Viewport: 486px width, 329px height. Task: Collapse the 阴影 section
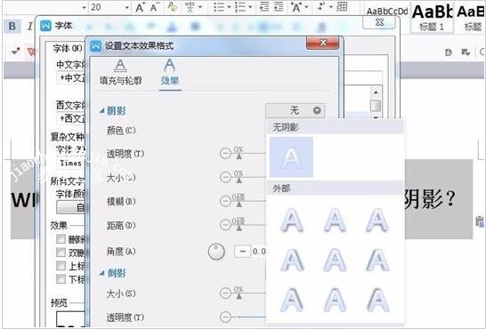(x=101, y=111)
